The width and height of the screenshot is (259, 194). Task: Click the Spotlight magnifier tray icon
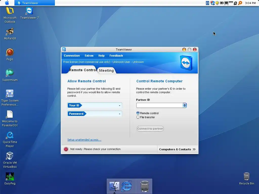pyautogui.click(x=240, y=3)
